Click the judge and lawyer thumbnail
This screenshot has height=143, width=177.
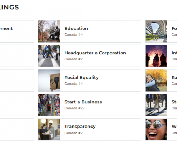click(49, 129)
